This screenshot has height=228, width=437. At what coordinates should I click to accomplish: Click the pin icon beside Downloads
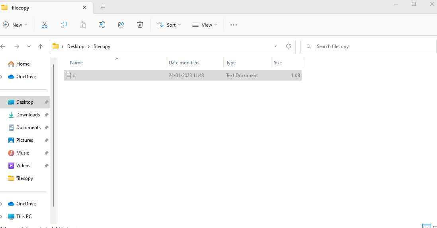pos(46,115)
